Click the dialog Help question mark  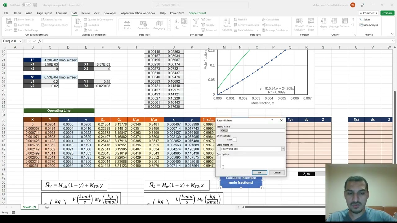pyautogui.click(x=272, y=120)
